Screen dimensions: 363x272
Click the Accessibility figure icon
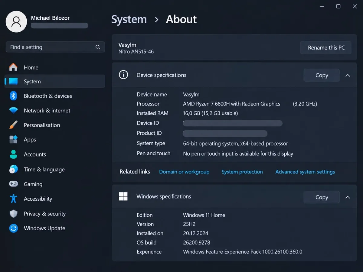click(x=13, y=199)
